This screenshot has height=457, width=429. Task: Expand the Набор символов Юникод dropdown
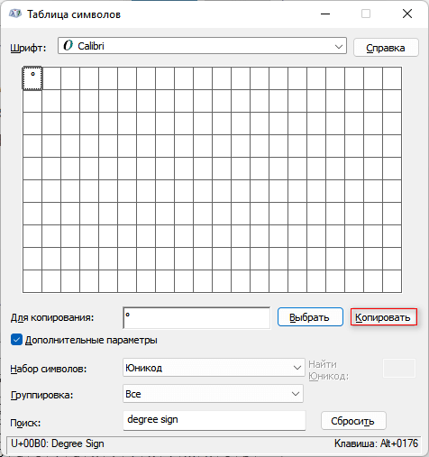click(x=213, y=368)
